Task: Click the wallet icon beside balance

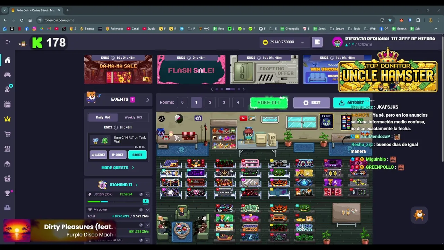Action: (317, 42)
